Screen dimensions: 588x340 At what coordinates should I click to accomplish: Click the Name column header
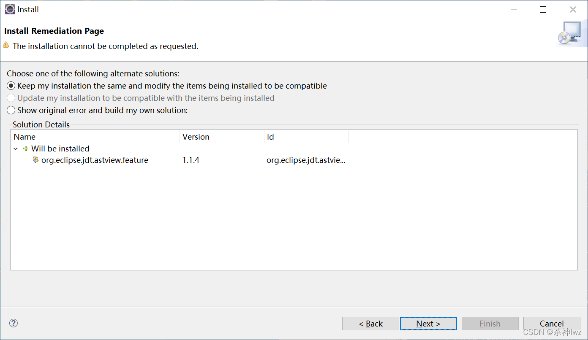click(x=24, y=137)
